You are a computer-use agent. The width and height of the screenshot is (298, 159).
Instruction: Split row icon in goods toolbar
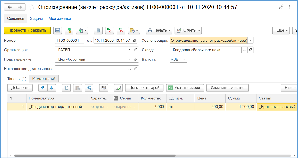(89, 88)
